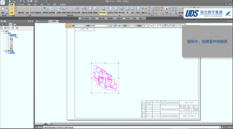This screenshot has height=129, width=233.
Task: Switch to the 主页 ribbon tab
Action: coord(11,5)
